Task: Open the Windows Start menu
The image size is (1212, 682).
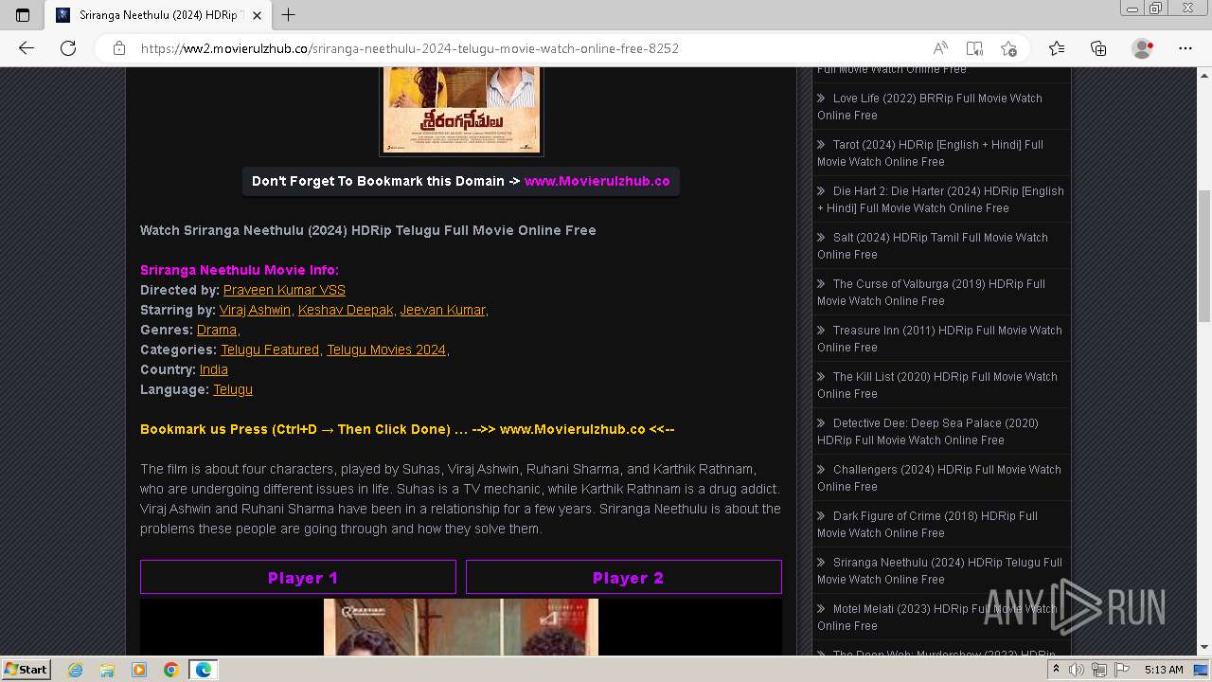Action: [26, 669]
